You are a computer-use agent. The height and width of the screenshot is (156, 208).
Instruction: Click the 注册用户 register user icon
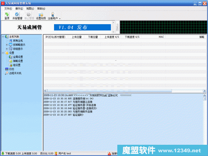point(53,16)
